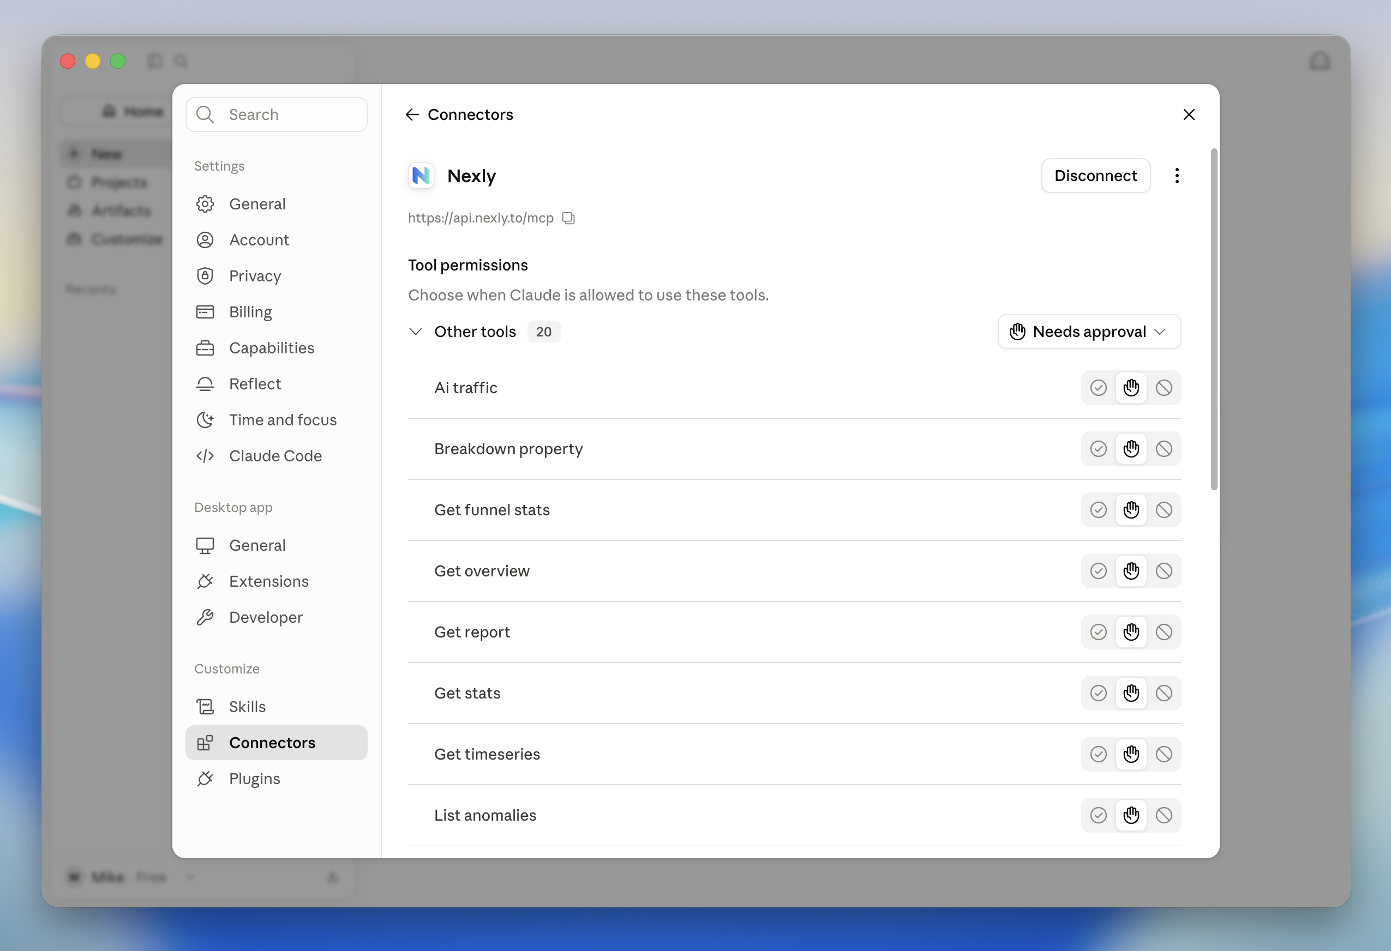Set Breakdown property to needs approval
The width and height of the screenshot is (1391, 951).
point(1131,449)
